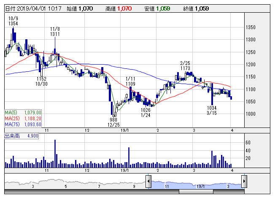
Task: Click the 1350 price axis label
Action: tap(251, 27)
